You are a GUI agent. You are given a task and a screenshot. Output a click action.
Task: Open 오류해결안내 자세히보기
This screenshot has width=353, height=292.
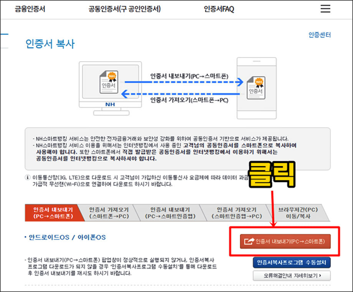292,276
